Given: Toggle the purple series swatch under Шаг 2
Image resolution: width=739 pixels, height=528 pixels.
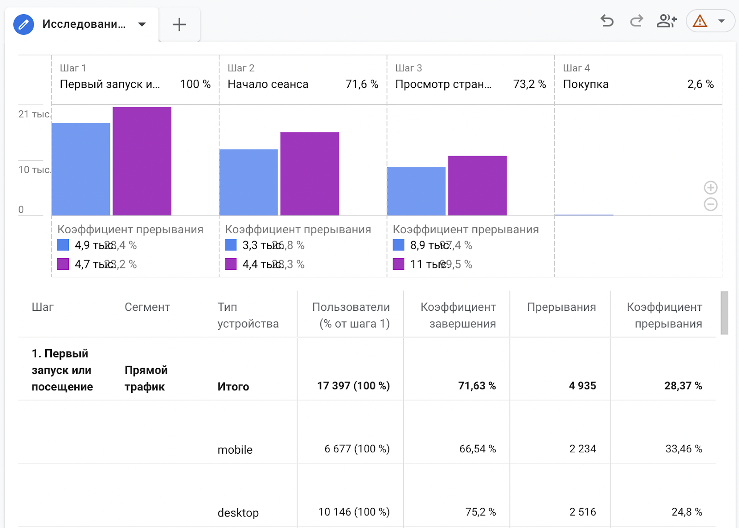Looking at the screenshot, I should 230,264.
